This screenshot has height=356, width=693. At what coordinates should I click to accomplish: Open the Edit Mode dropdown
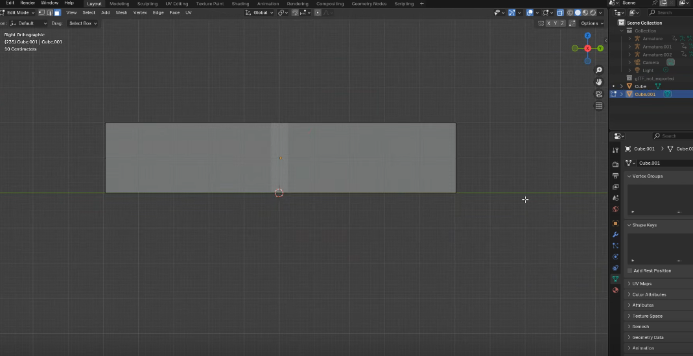coord(18,12)
